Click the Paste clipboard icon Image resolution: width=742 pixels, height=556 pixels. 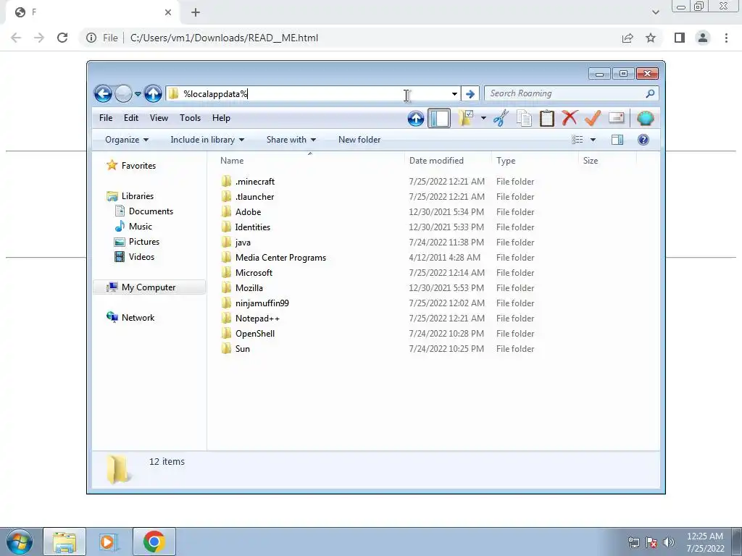tap(547, 118)
